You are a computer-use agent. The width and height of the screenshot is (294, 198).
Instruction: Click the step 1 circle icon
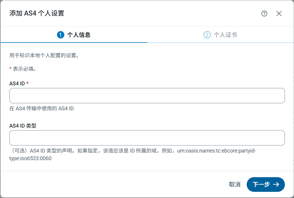click(x=61, y=35)
